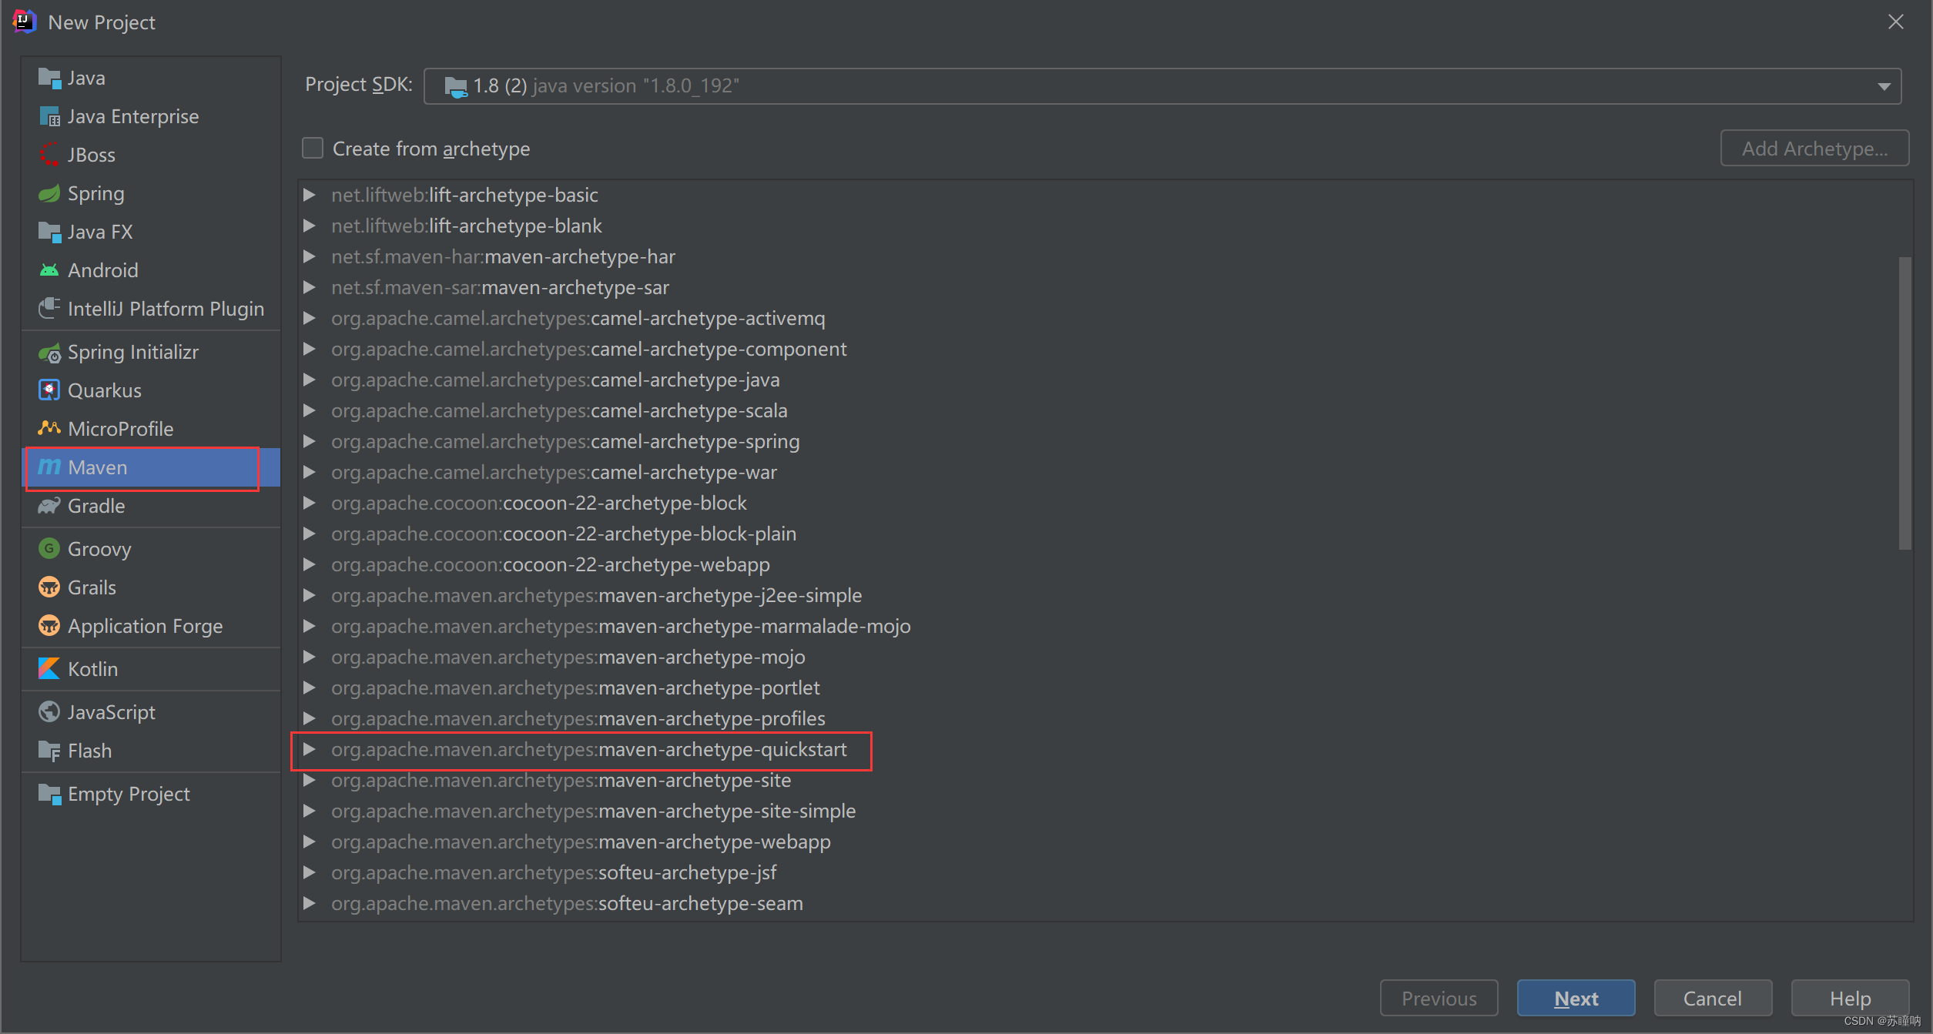This screenshot has width=1933, height=1034.
Task: Click the MicroProfile icon
Action: pyautogui.click(x=49, y=429)
